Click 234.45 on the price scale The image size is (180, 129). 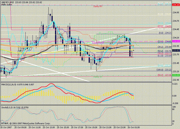[x=176, y=29]
